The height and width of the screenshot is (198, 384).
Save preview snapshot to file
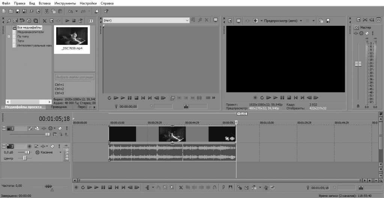pyautogui.click(x=328, y=21)
